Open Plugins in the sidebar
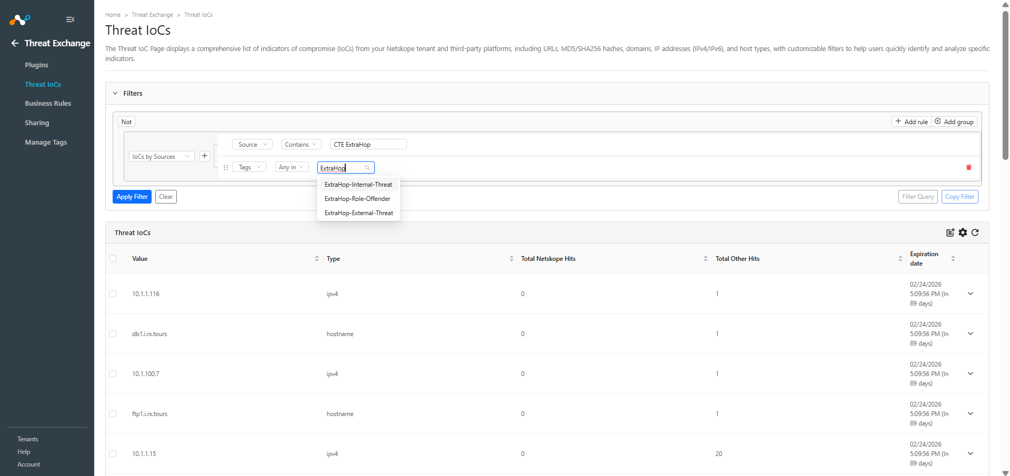This screenshot has height=476, width=1010. coord(36,65)
